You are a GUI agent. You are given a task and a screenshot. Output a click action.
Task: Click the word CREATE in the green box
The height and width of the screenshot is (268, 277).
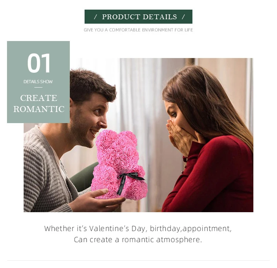click(x=39, y=98)
